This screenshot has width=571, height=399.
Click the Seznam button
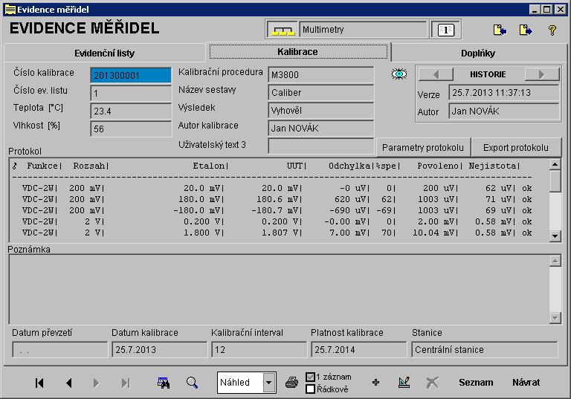pos(476,383)
